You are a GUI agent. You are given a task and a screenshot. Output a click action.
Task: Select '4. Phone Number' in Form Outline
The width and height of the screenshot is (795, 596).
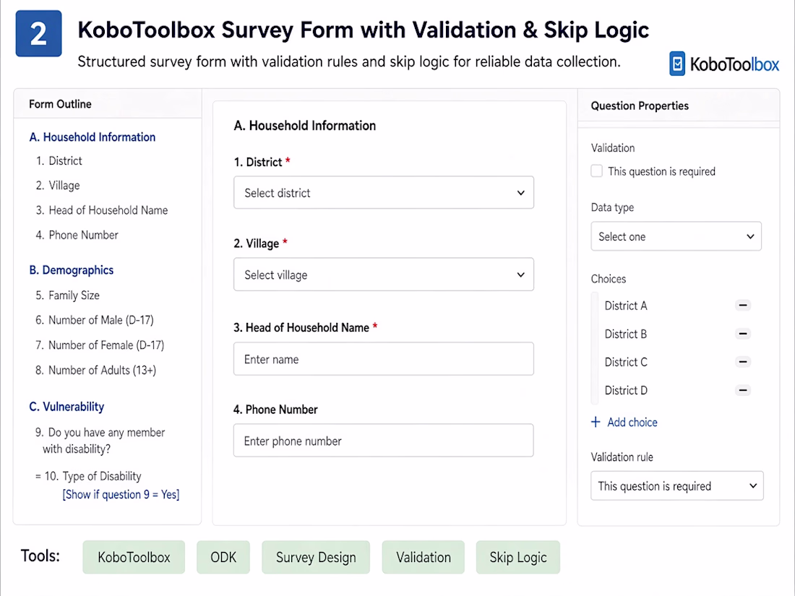[x=77, y=236]
